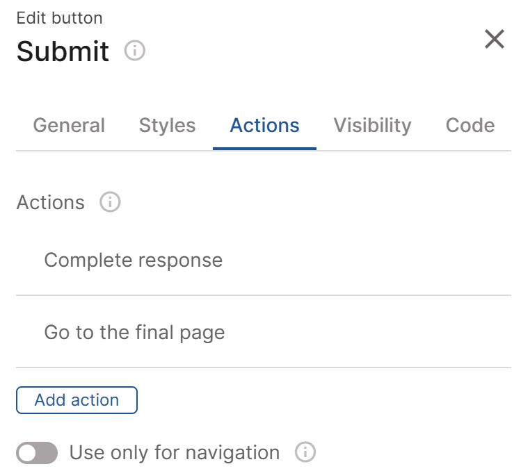
Task: Click the Actions section heading label
Action: pos(51,202)
